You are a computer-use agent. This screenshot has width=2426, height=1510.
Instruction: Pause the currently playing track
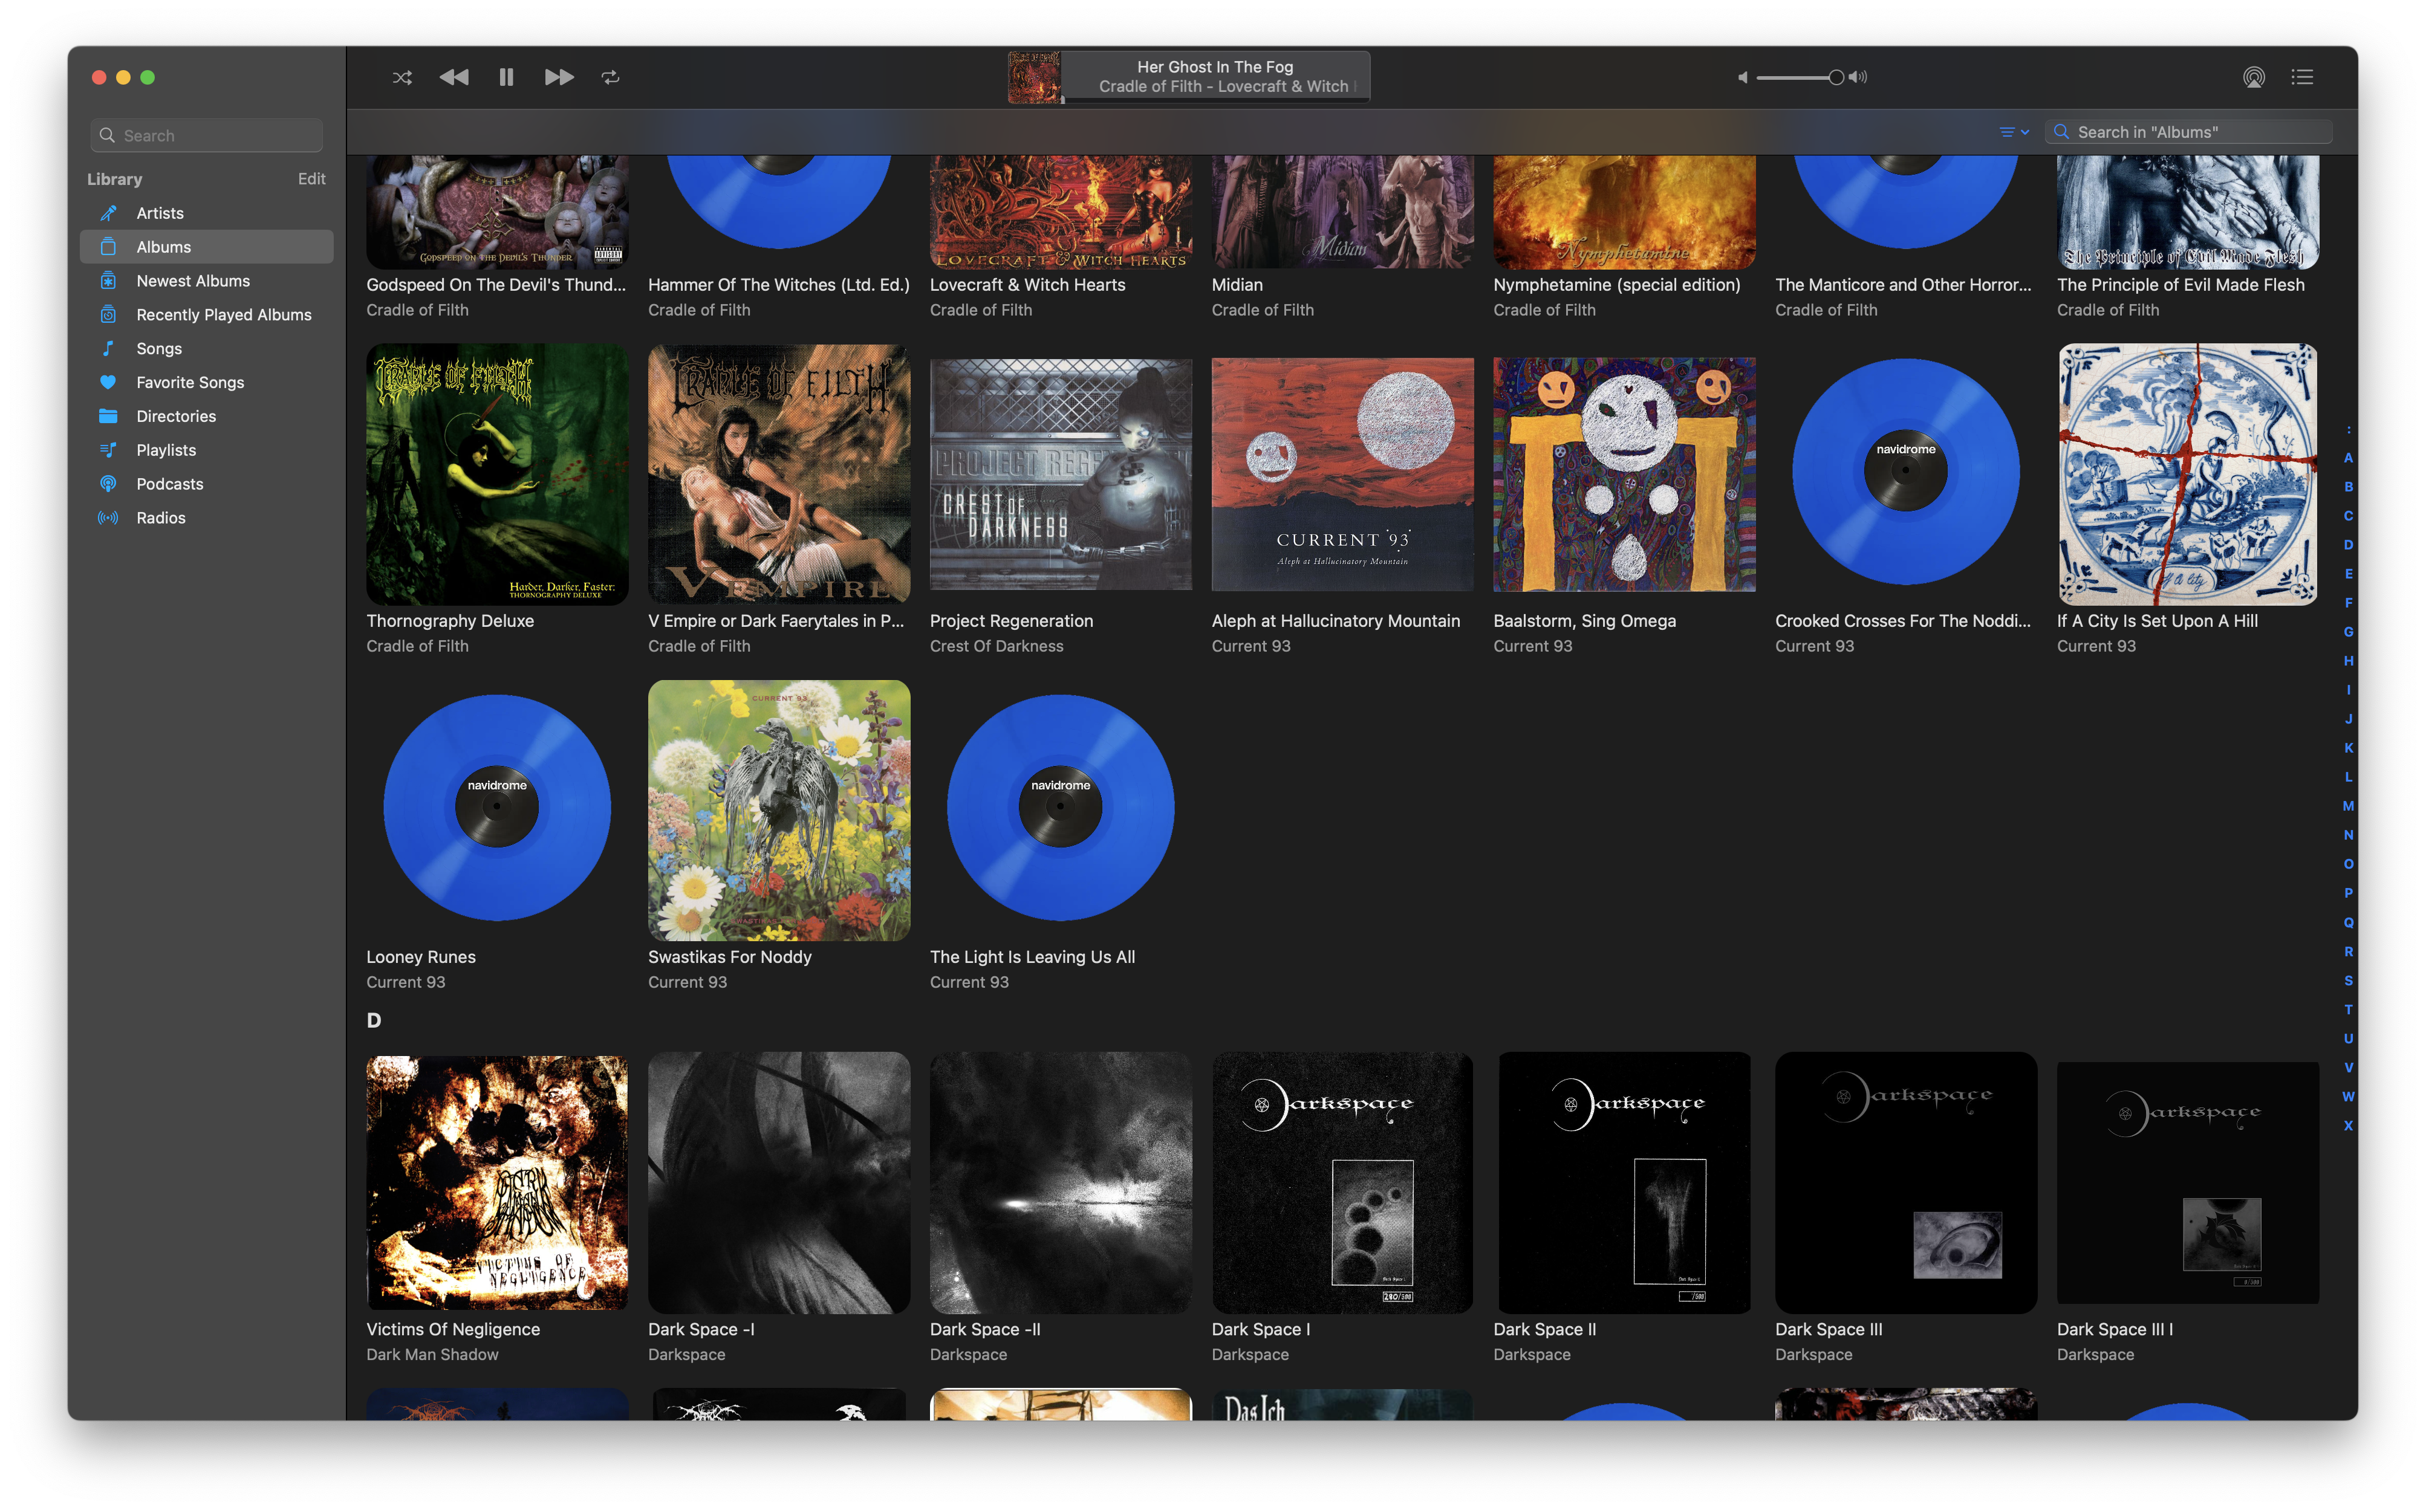point(506,77)
